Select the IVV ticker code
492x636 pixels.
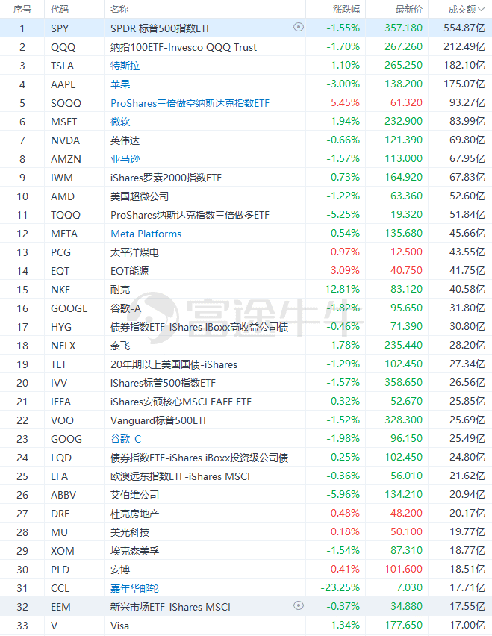pyautogui.click(x=59, y=383)
